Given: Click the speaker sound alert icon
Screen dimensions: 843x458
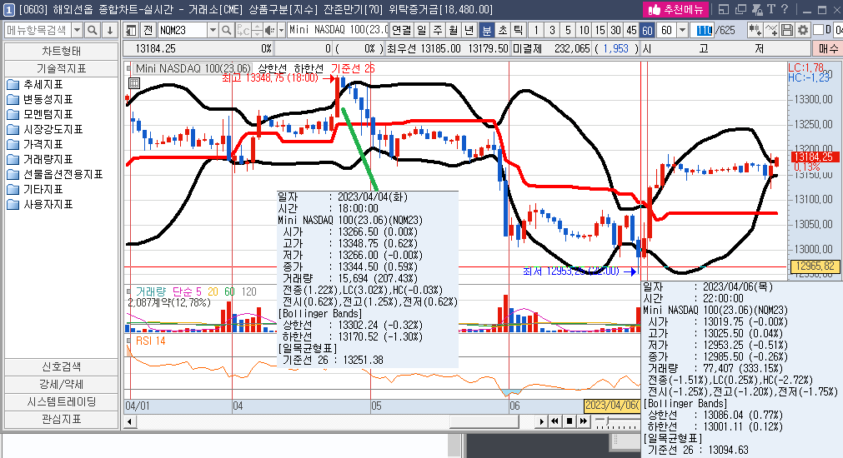Looking at the screenshot, I should point(269,30).
